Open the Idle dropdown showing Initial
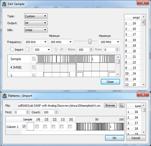 tap(36, 30)
